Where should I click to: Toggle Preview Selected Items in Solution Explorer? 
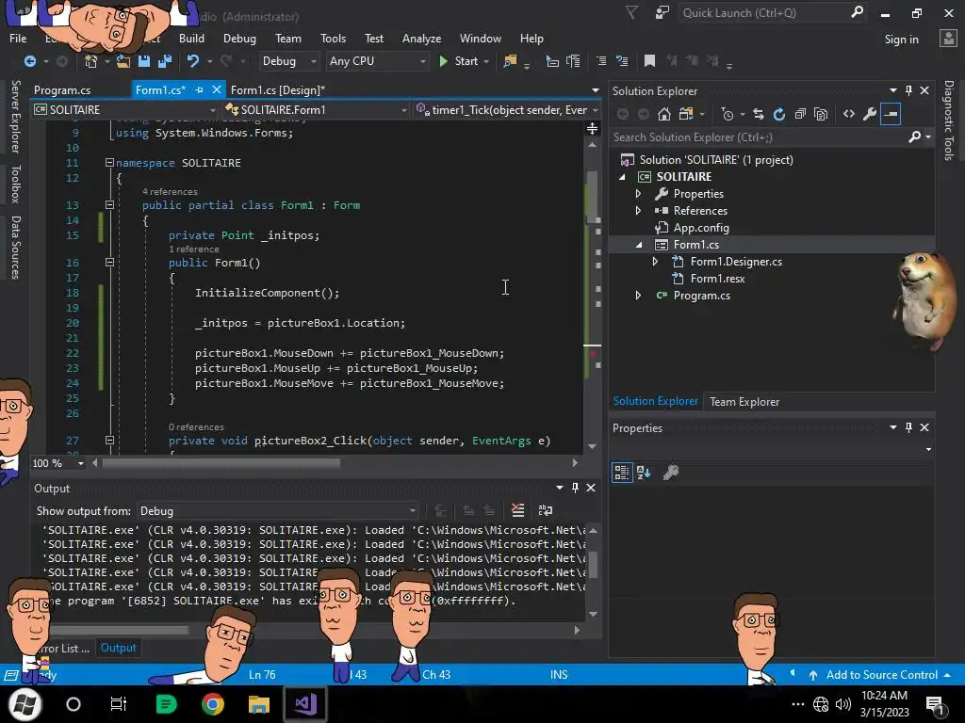pyautogui.click(x=891, y=114)
